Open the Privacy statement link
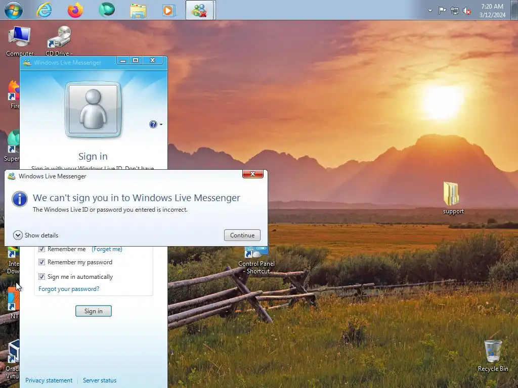This screenshot has height=388, width=518. tap(49, 380)
